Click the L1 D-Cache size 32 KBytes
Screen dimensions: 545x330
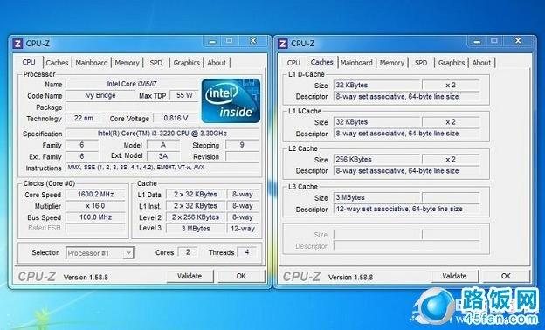point(376,85)
